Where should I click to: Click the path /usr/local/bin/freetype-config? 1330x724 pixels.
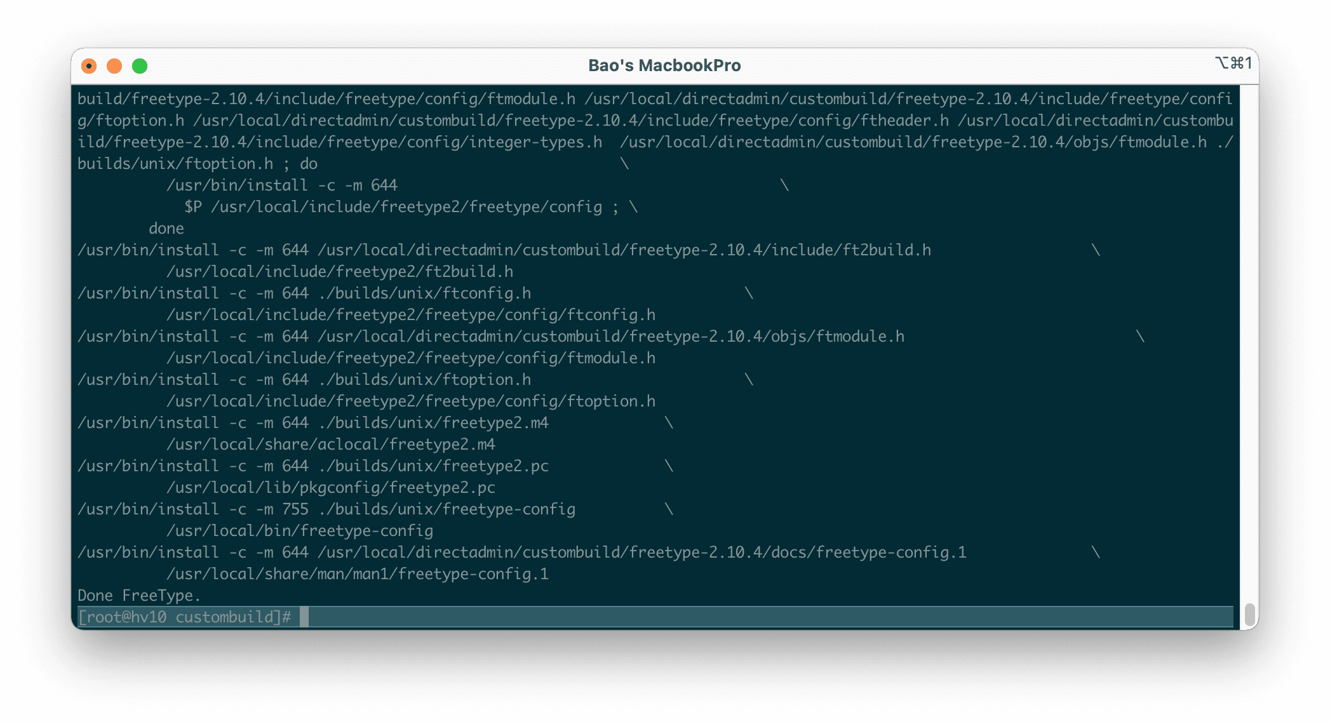tap(300, 530)
